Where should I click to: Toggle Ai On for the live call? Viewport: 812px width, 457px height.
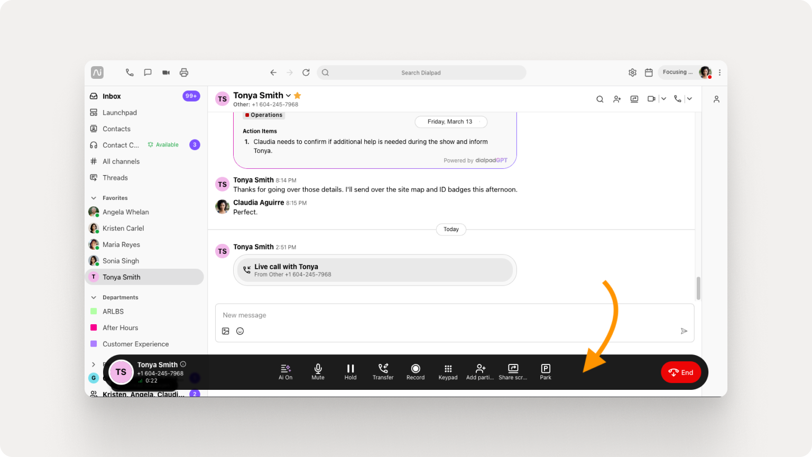tap(285, 372)
